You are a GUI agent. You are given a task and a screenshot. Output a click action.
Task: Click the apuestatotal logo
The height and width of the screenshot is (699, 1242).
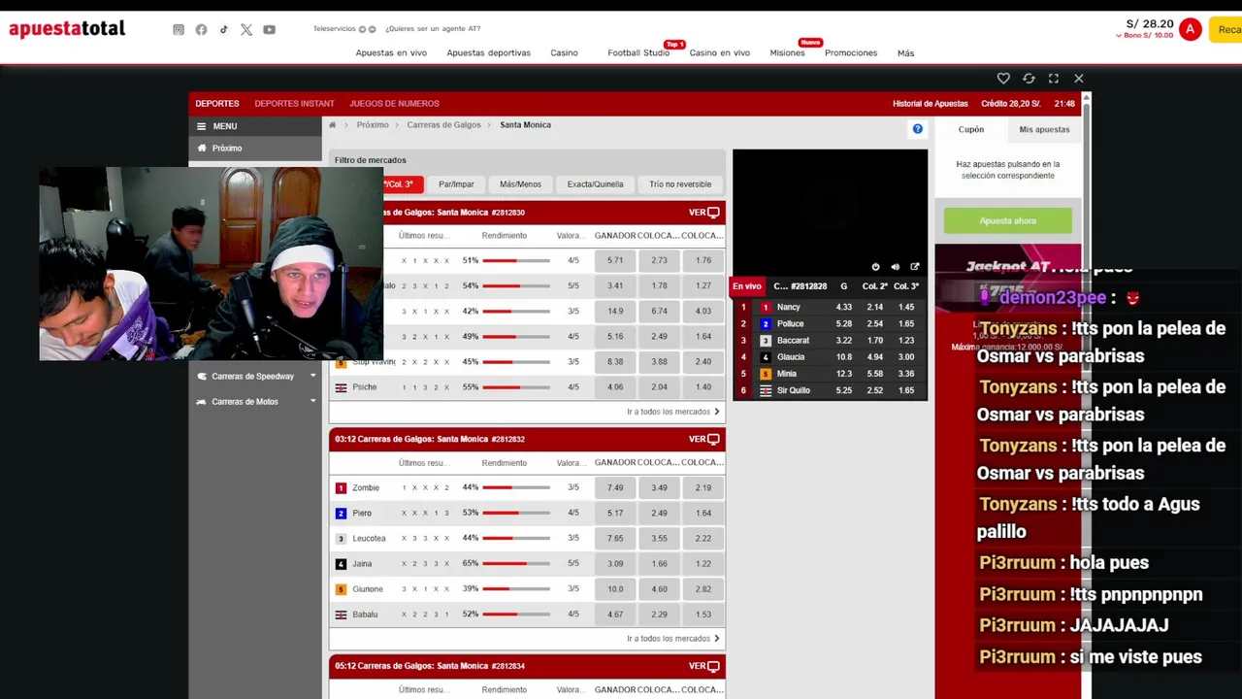click(x=67, y=29)
